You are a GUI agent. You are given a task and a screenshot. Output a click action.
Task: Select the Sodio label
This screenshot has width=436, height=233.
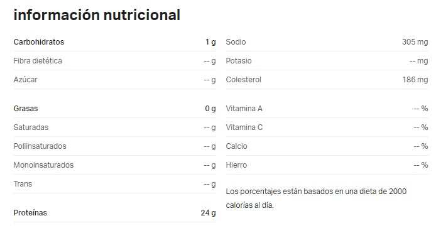point(236,42)
